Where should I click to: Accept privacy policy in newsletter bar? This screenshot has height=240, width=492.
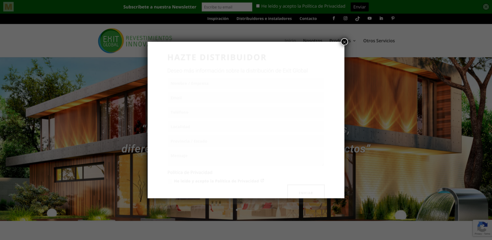click(258, 6)
